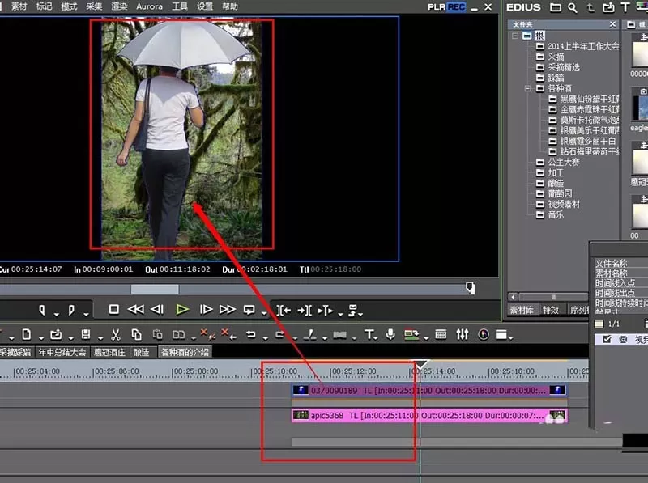
Task: Toggle the video checkbox in the info panel
Action: point(607,339)
